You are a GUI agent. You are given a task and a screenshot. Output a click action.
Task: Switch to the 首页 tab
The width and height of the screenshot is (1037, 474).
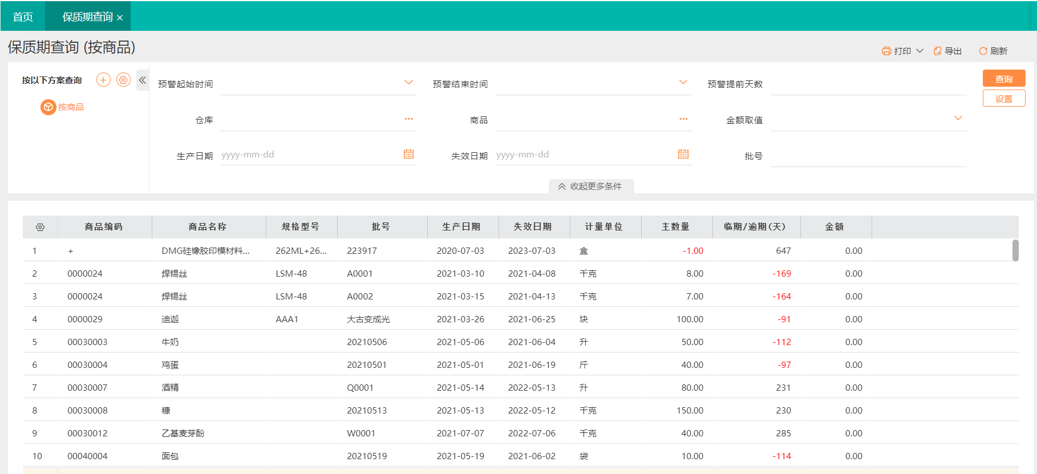(x=23, y=17)
